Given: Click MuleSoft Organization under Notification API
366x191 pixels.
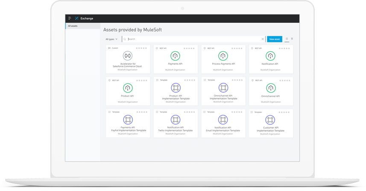Looking at the screenshot, I should [x=270, y=70].
